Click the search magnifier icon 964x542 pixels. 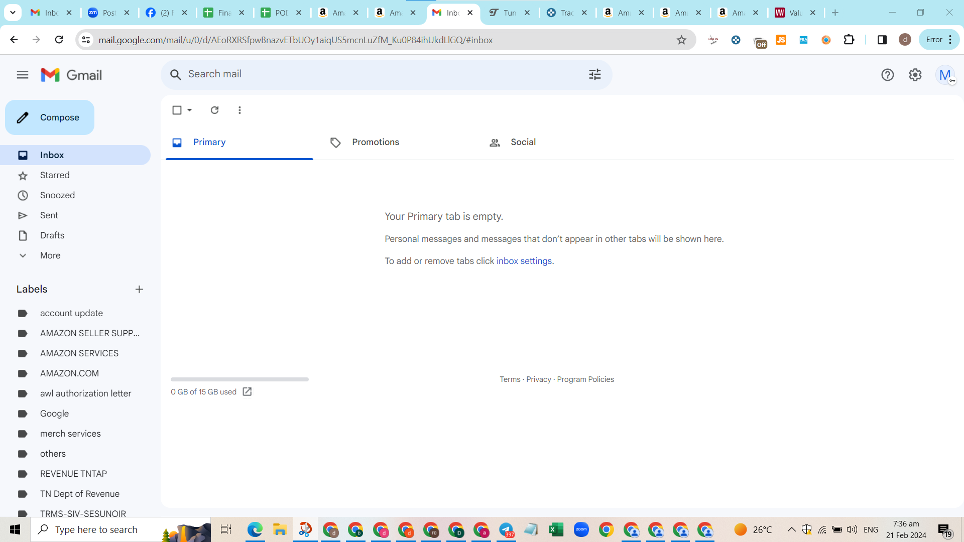pos(175,75)
